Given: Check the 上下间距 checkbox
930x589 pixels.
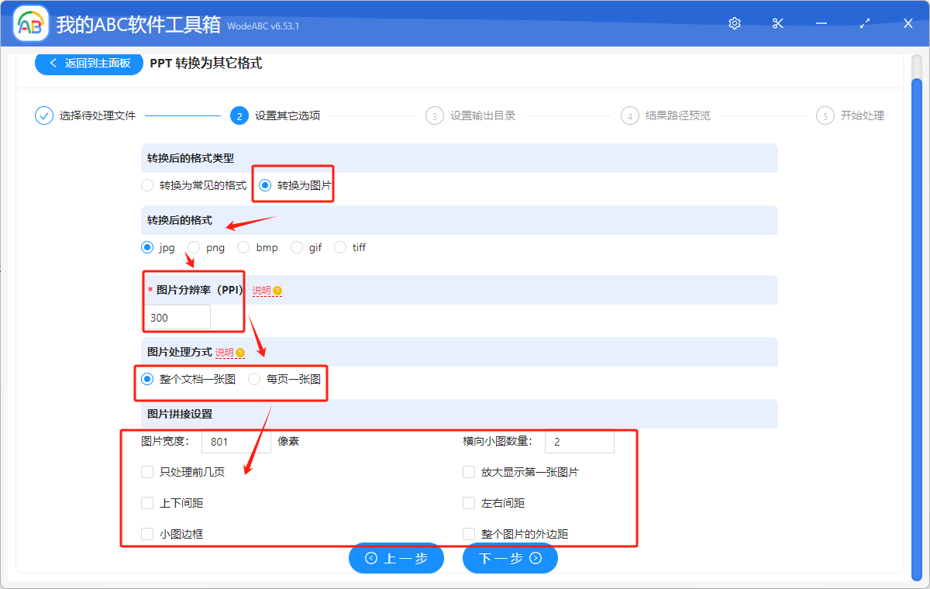Looking at the screenshot, I should (x=147, y=502).
